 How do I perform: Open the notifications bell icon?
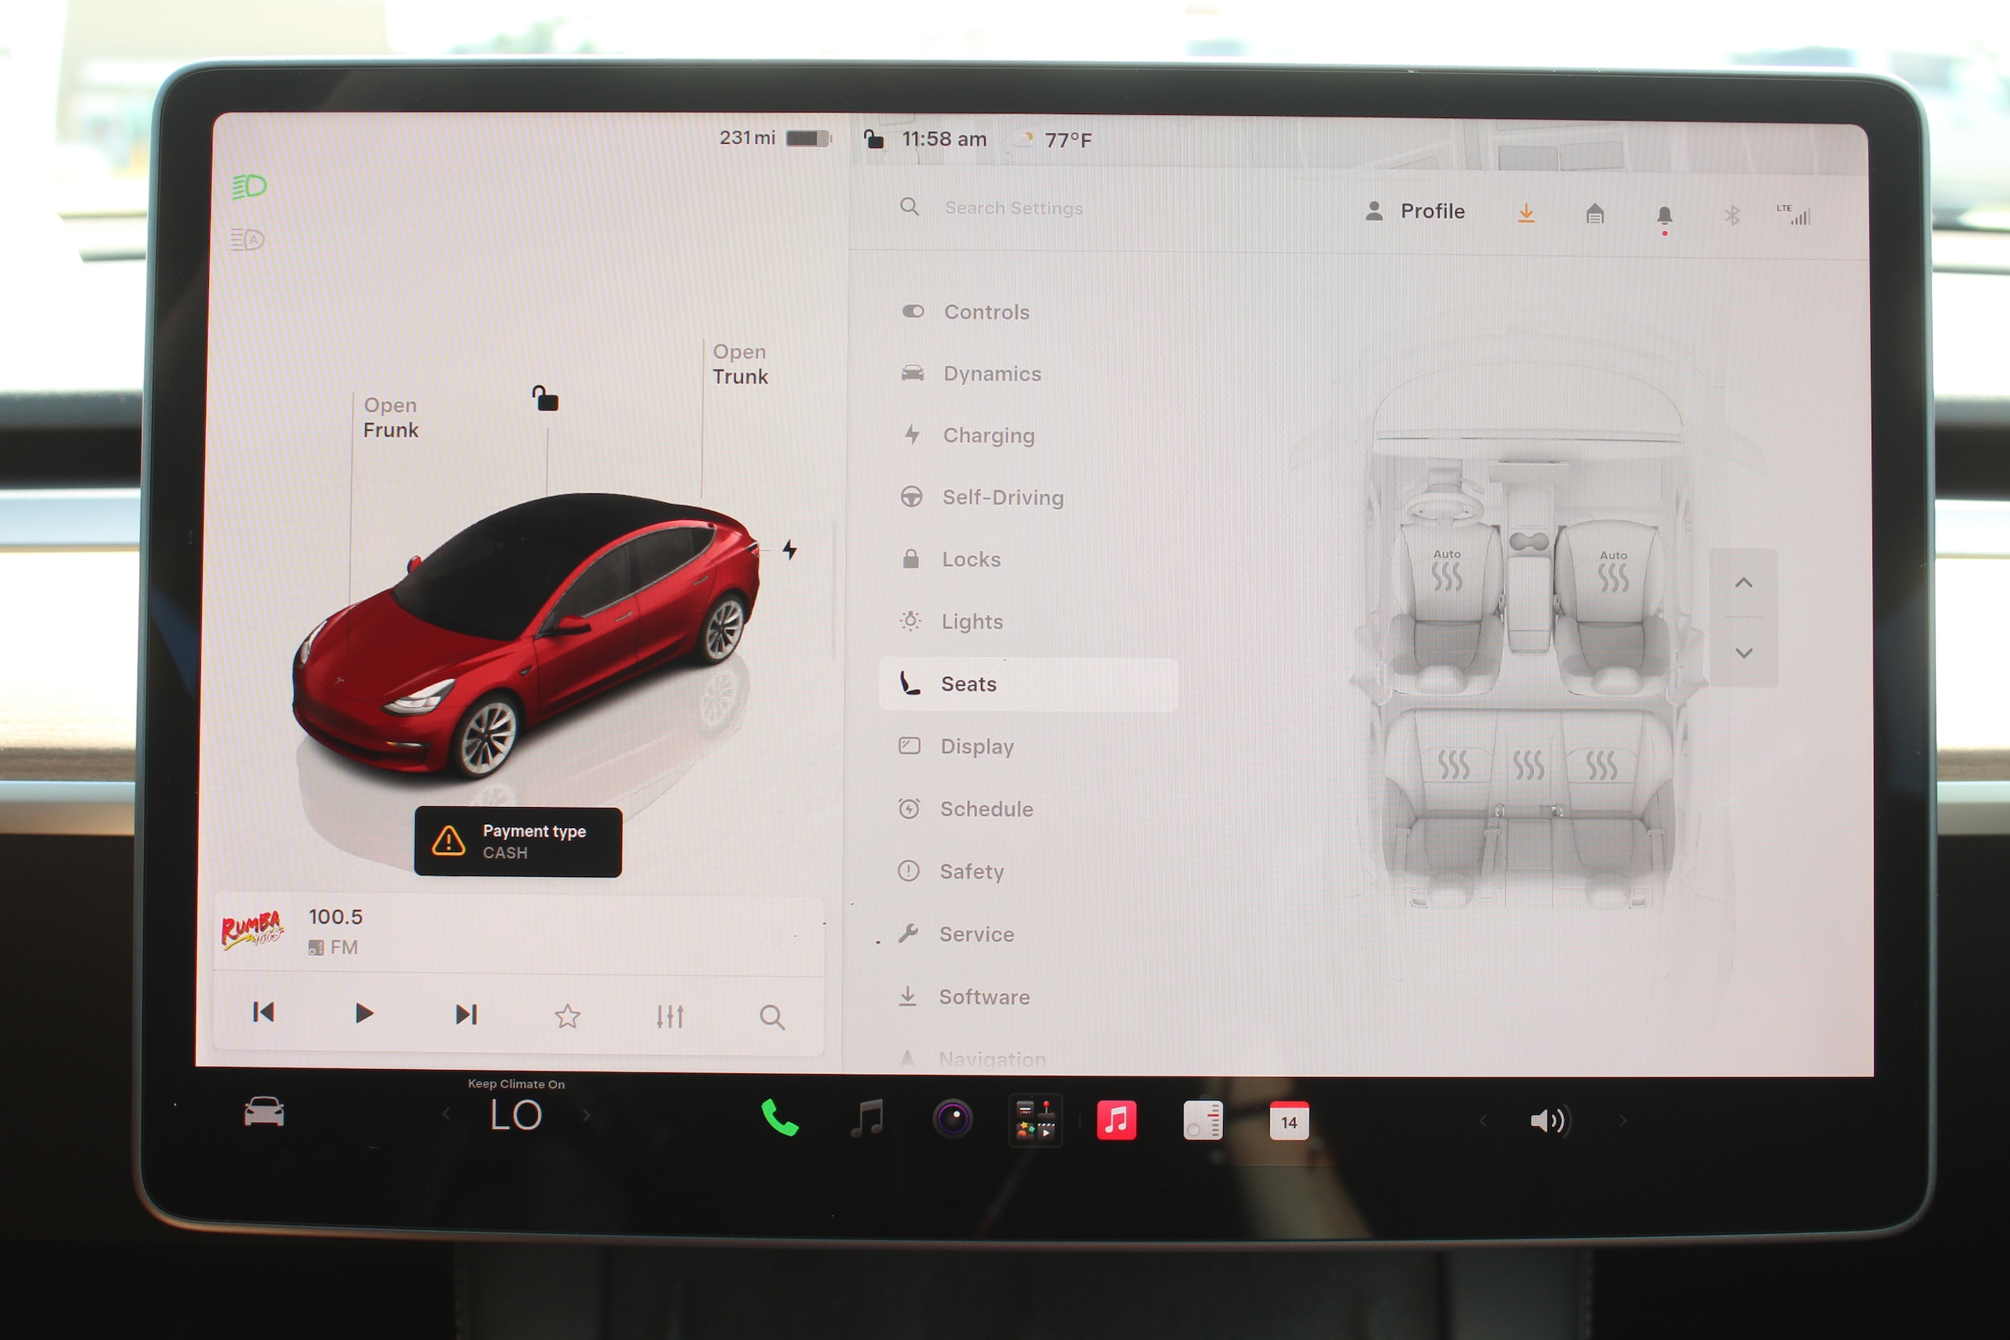coord(1664,217)
